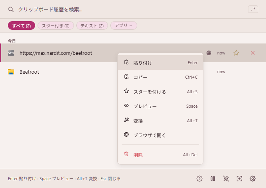Pause clipboard monitoring with the pause icon
Viewport: 266px width, 188px height.
pos(213,179)
